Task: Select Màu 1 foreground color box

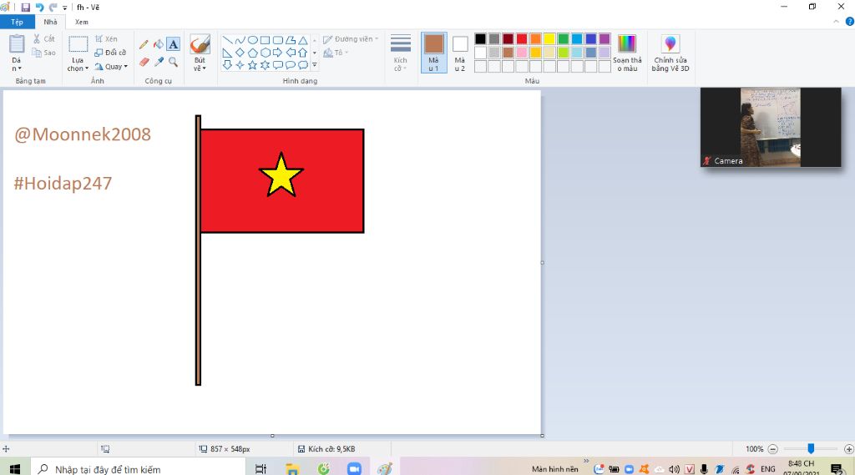Action: point(433,53)
